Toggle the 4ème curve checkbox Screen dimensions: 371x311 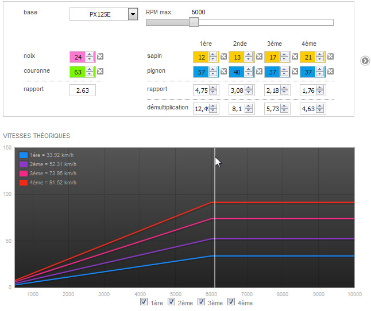[x=231, y=302]
